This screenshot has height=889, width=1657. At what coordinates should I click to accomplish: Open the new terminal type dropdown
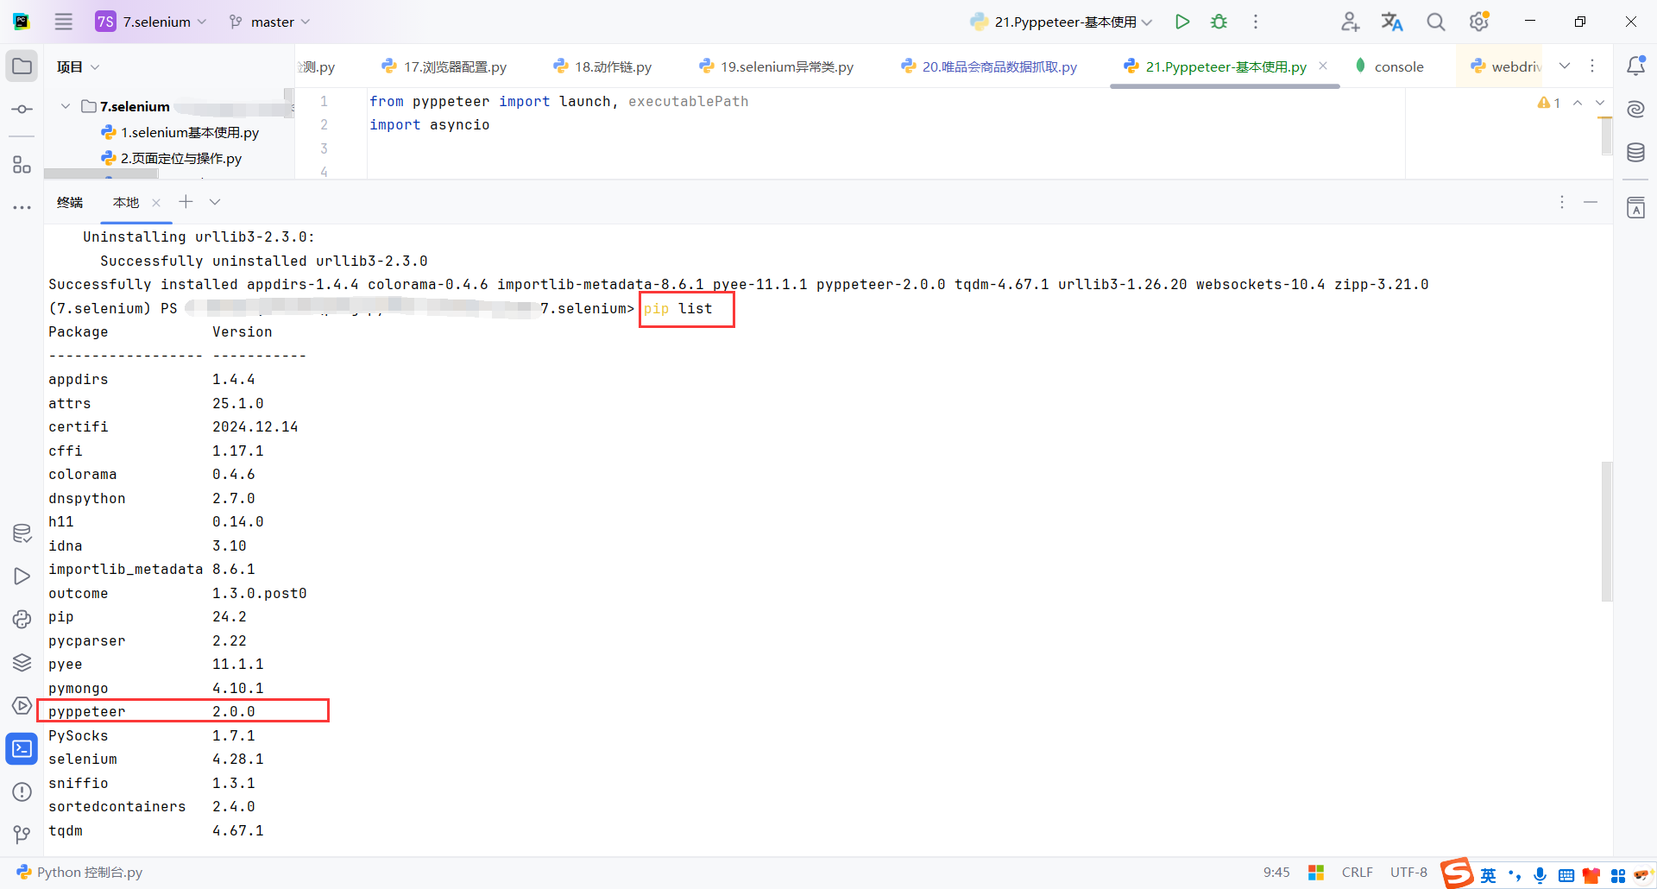click(x=215, y=202)
